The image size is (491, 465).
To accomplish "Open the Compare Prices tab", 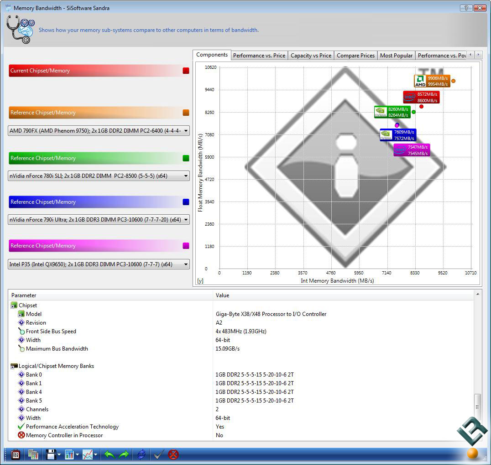I will (x=356, y=55).
